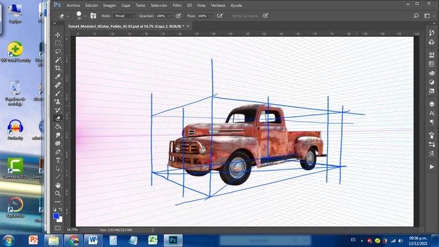Select the Move tool
The image size is (439, 247).
pos(58,35)
